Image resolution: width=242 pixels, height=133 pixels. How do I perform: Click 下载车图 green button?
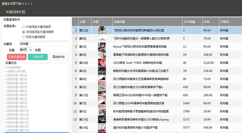pos(38,57)
